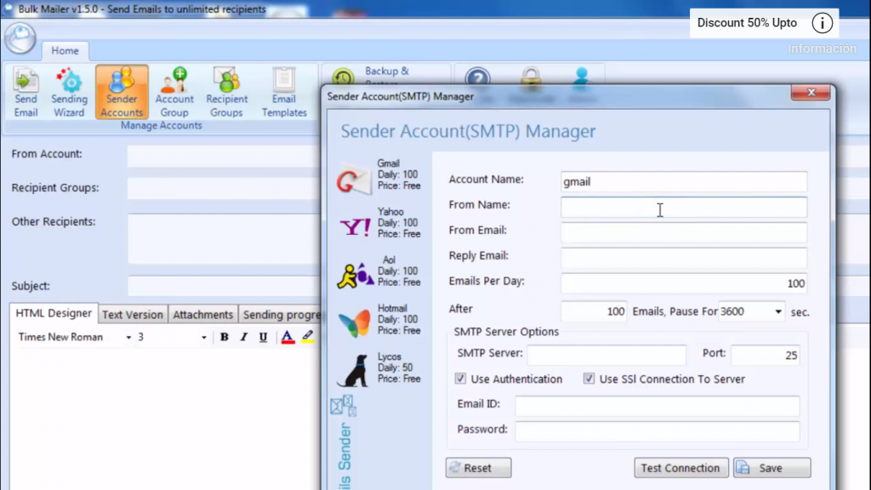Switch to the Attachments tab
Image resolution: width=871 pixels, height=490 pixels.
click(202, 315)
